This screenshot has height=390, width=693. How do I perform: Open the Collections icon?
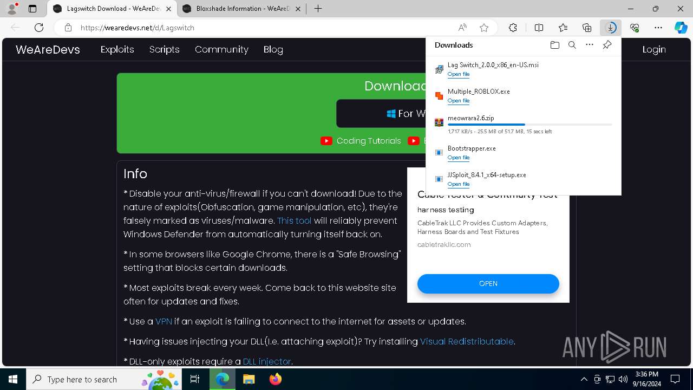587,28
